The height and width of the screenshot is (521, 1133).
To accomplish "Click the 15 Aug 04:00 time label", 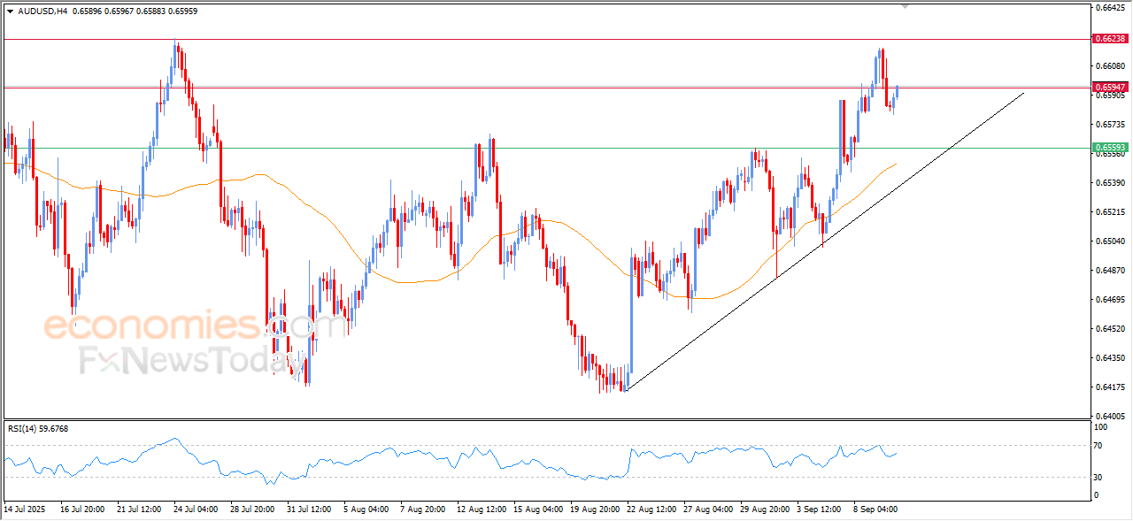I will pos(537,510).
